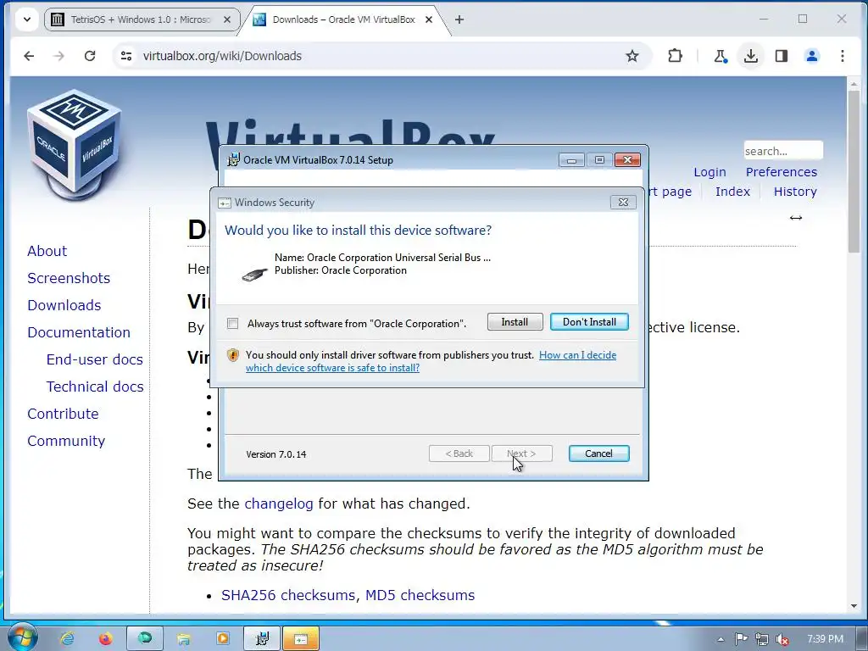Open the Chrome three-dot menu
The image size is (868, 651).
coord(842,56)
